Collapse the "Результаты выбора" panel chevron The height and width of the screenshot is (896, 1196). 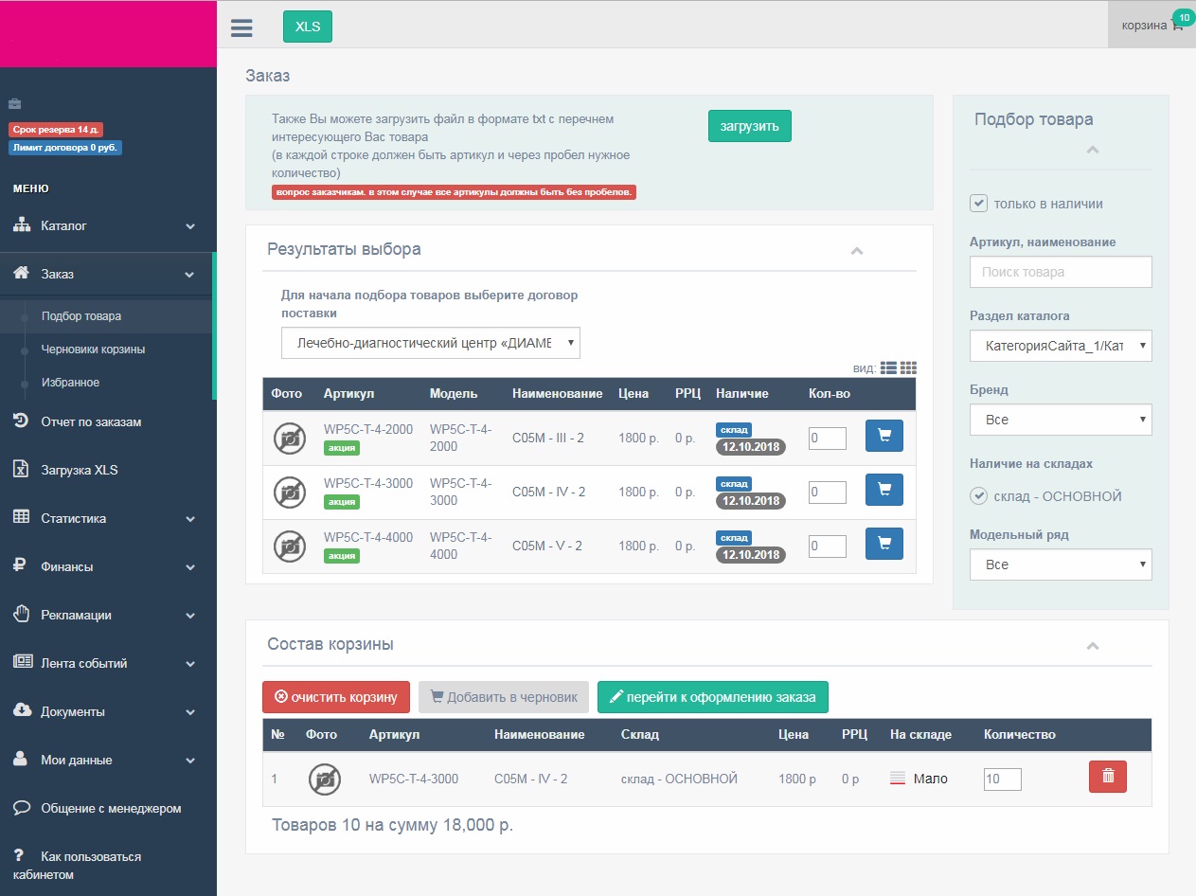(x=857, y=251)
